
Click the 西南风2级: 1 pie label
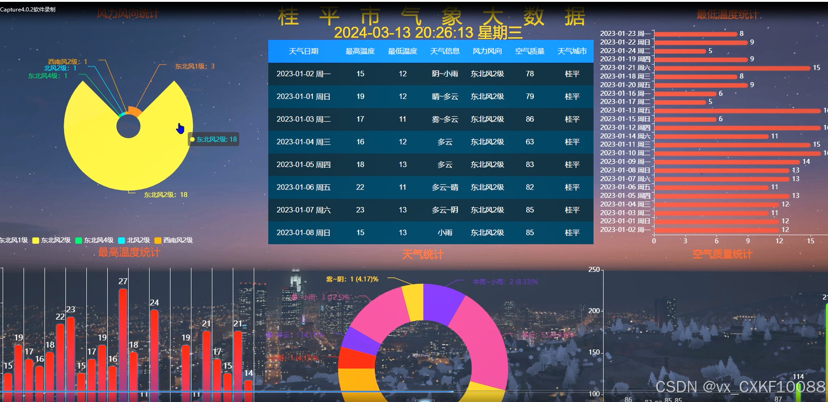click(67, 62)
